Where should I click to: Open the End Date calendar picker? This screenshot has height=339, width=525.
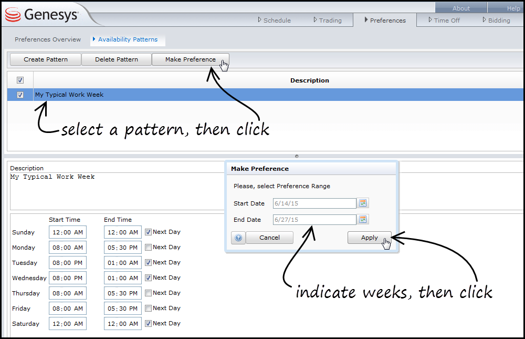pos(363,220)
